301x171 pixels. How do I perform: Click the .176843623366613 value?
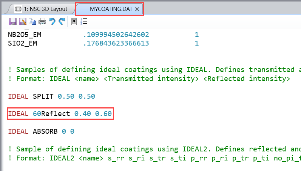tap(116, 44)
